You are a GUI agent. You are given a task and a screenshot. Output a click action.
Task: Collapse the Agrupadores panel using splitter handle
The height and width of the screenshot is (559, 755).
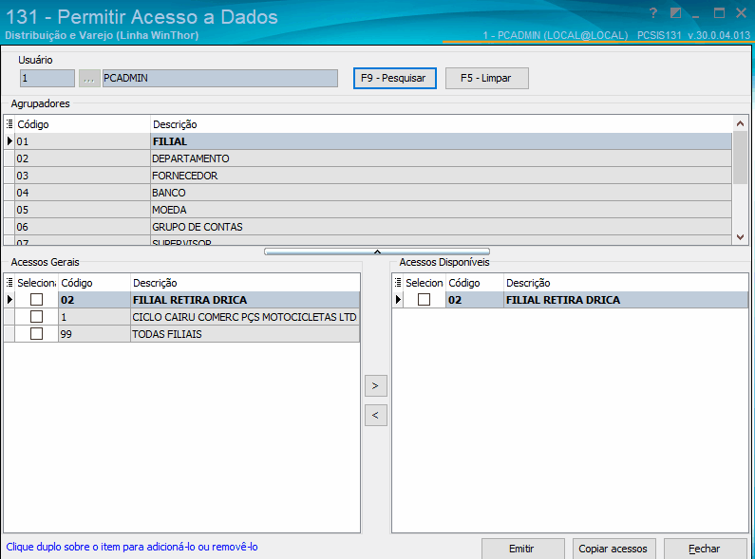[377, 252]
